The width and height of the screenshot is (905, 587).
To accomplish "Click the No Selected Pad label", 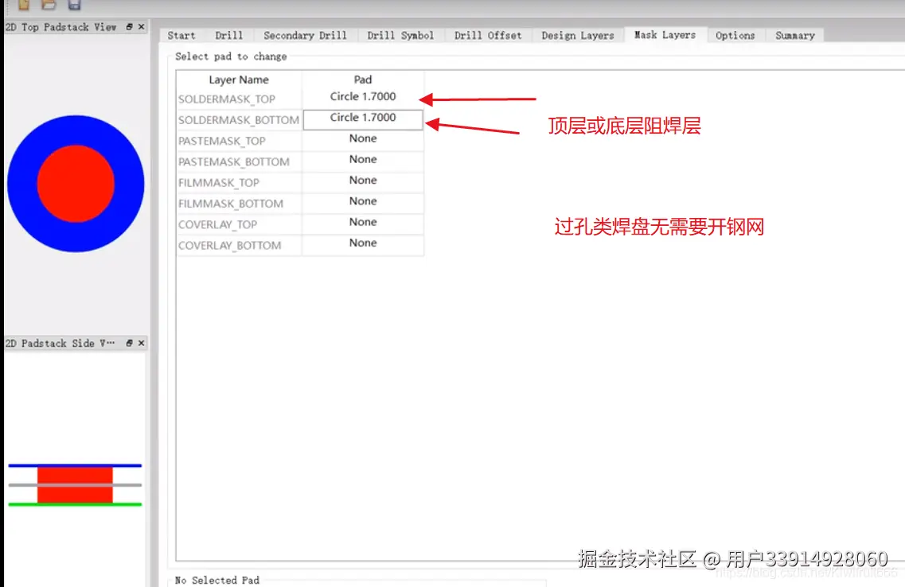I will (x=217, y=580).
